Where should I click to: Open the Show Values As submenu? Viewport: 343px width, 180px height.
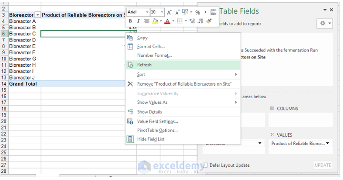(183, 102)
